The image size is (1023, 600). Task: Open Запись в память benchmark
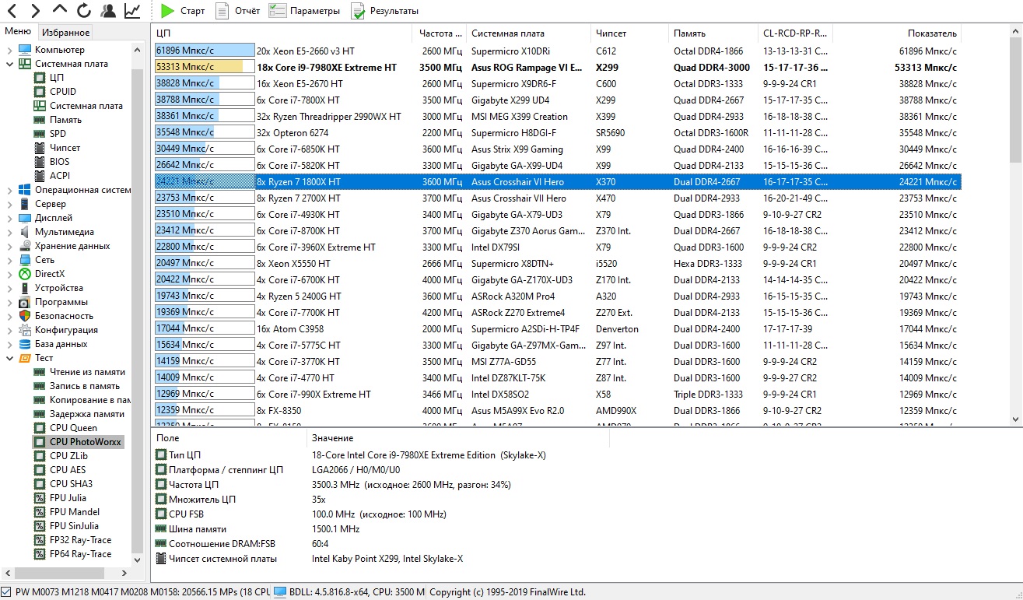pos(85,386)
